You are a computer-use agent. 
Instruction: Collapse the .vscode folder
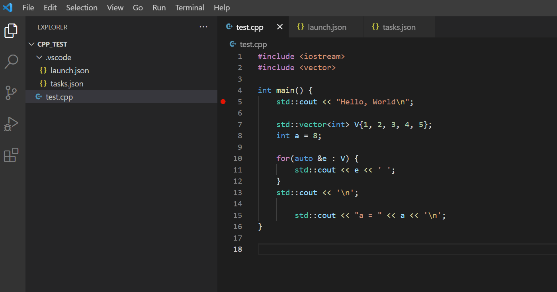pyautogui.click(x=39, y=57)
